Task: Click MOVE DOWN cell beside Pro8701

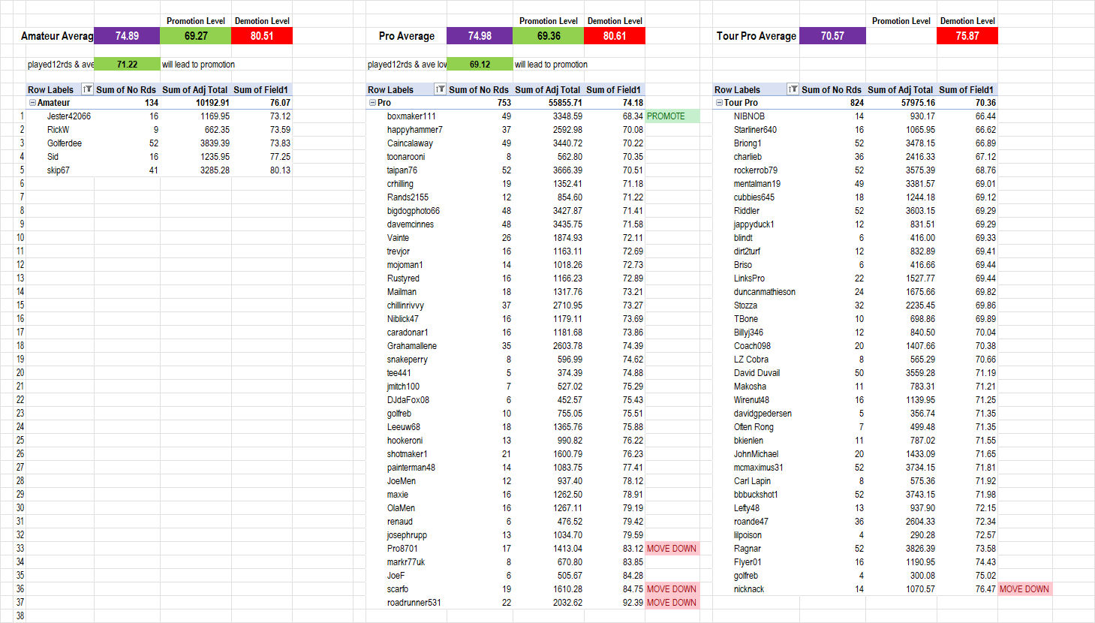Action: [x=672, y=549]
